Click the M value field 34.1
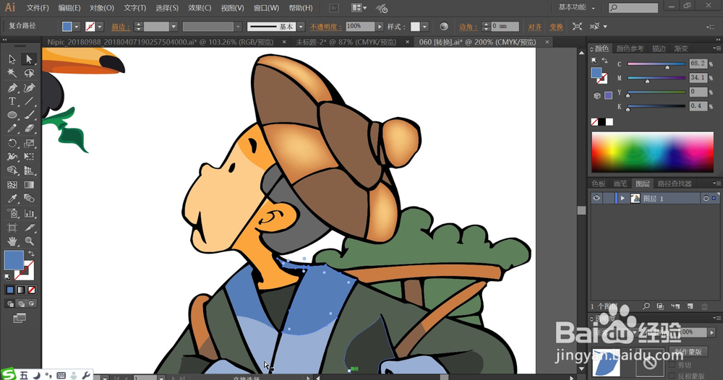 pos(698,78)
